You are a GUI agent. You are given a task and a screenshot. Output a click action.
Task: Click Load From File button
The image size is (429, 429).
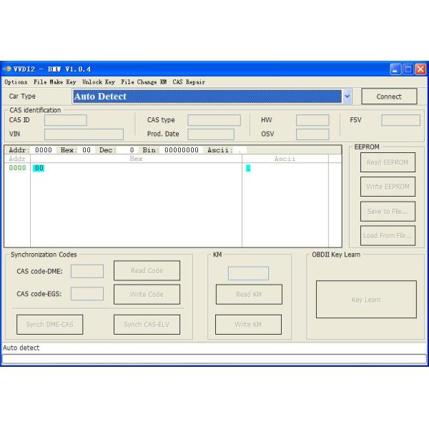pos(388,235)
